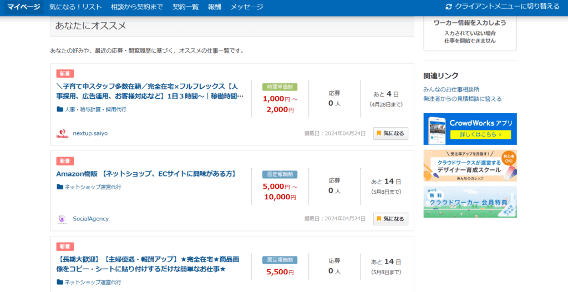Image resolution: width=568 pixels, height=292 pixels.
Task: Follow the みんなのお仕事相談所 link
Action: coord(451,89)
